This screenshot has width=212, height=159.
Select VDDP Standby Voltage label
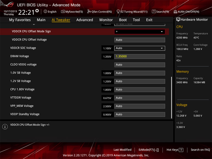(x=25, y=114)
